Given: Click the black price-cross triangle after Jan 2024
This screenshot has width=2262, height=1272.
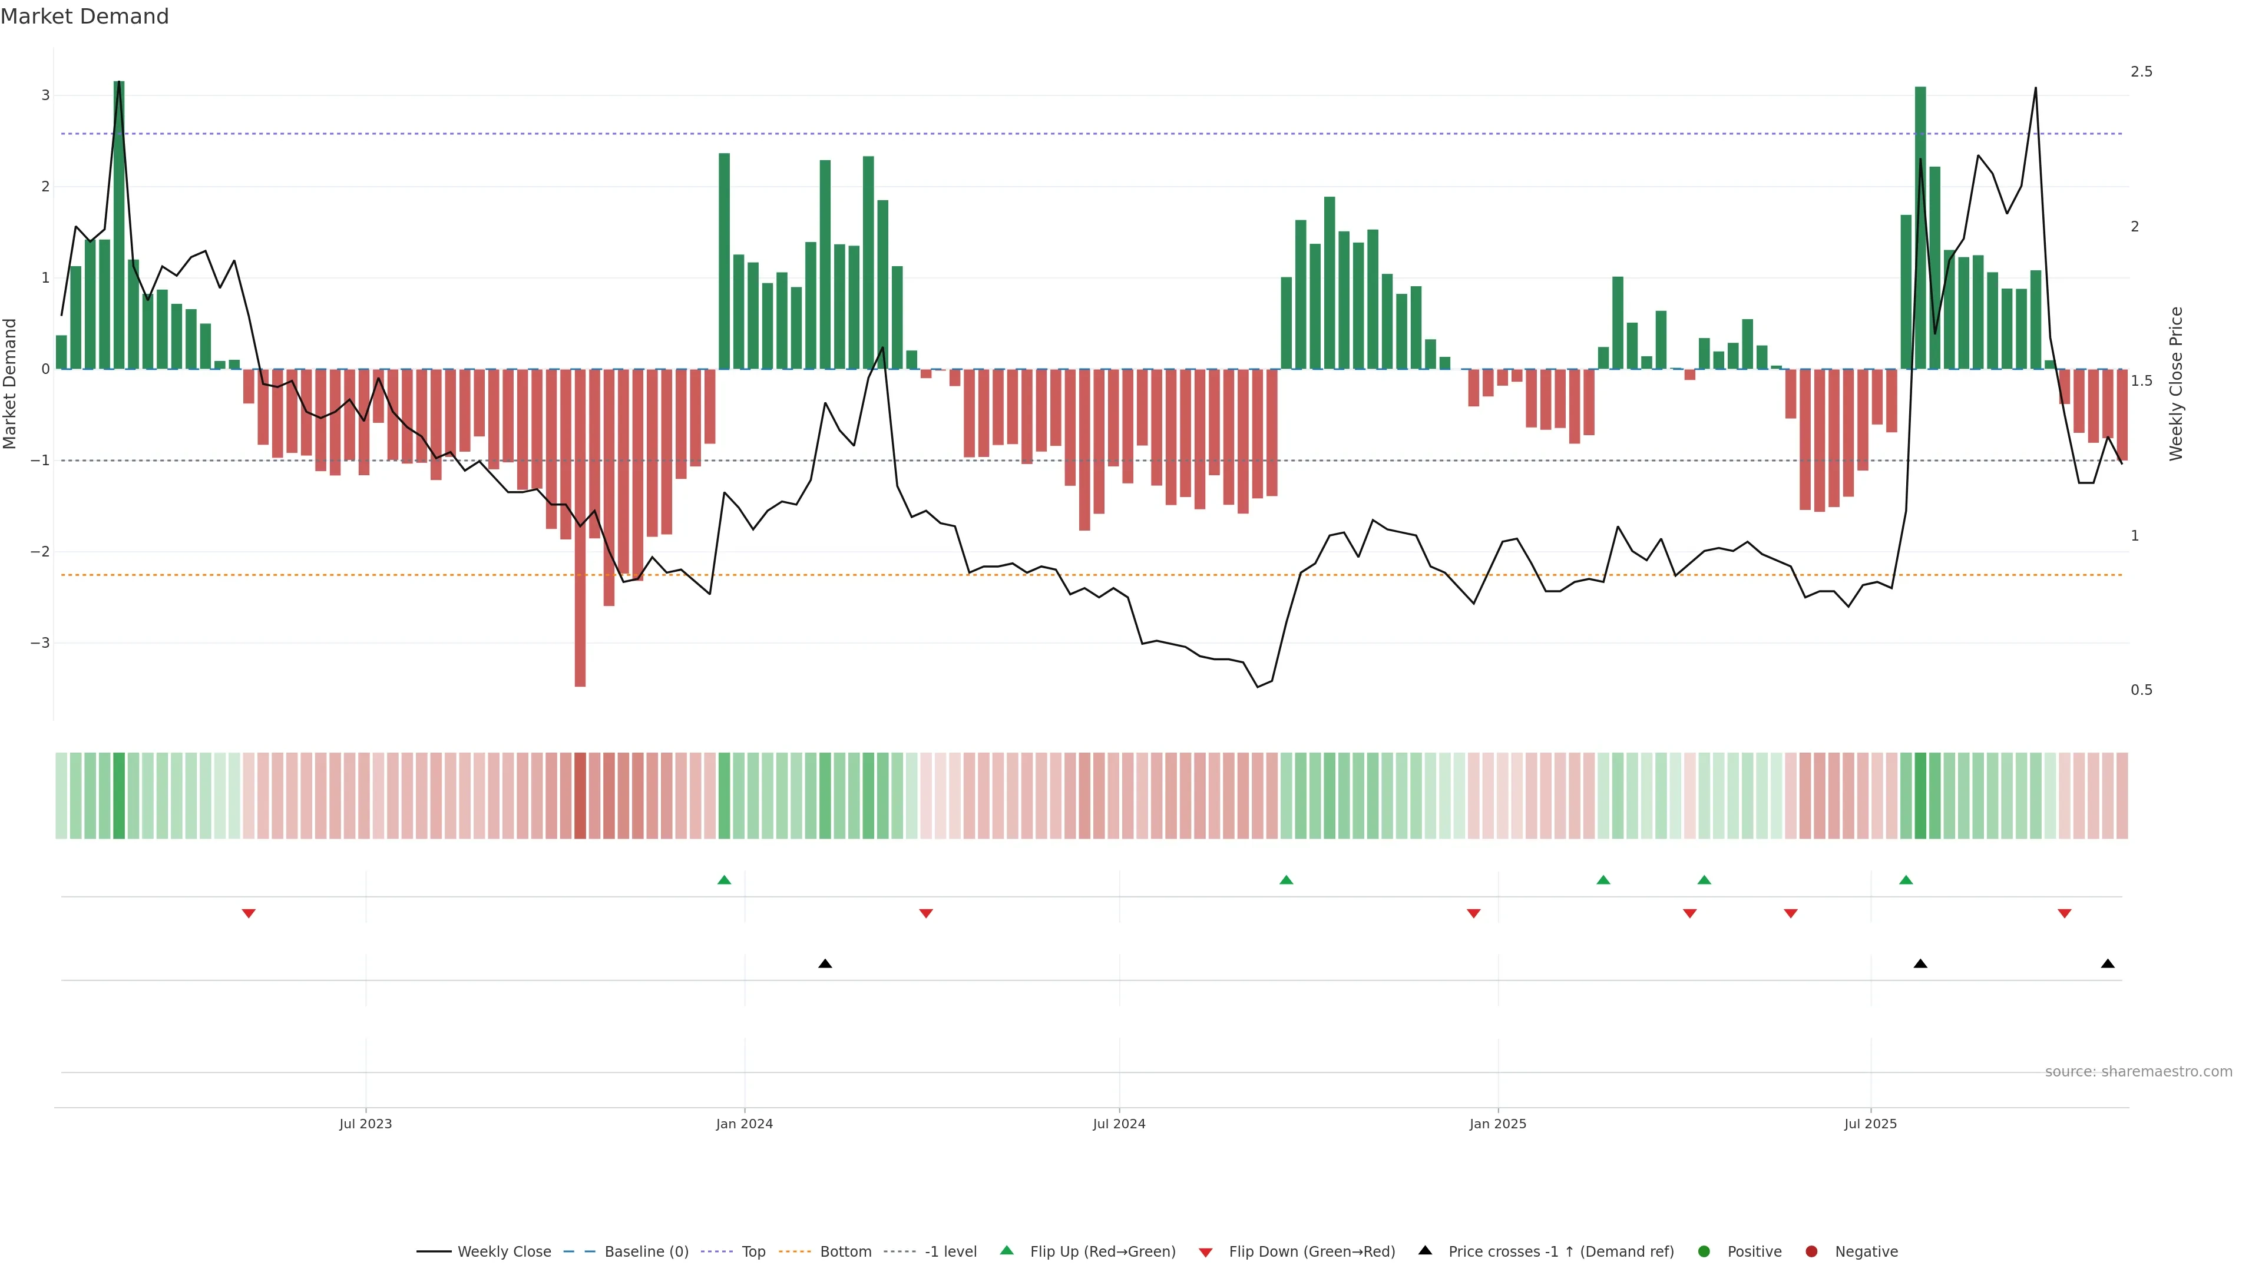Looking at the screenshot, I should (825, 964).
